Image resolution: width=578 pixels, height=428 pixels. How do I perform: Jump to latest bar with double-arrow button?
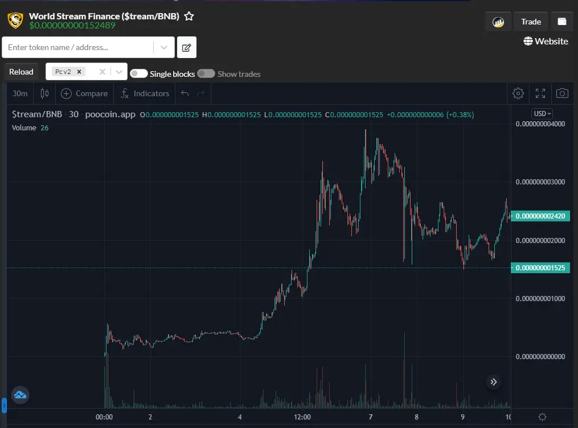[494, 382]
